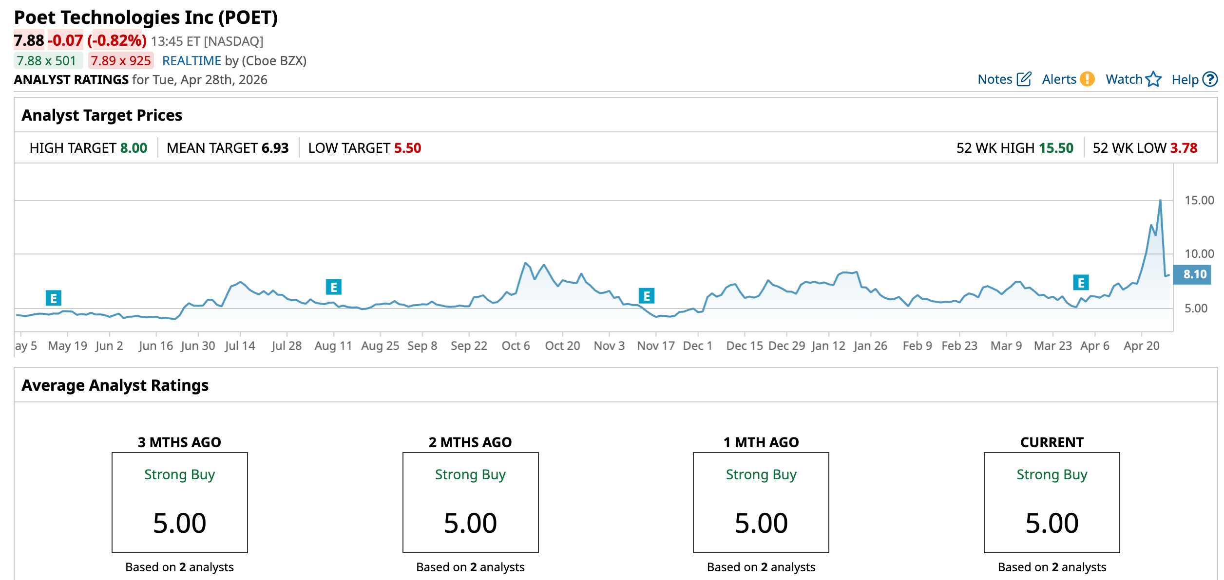
Task: Click the 2 MTHS AGO rating box
Action: click(x=470, y=502)
